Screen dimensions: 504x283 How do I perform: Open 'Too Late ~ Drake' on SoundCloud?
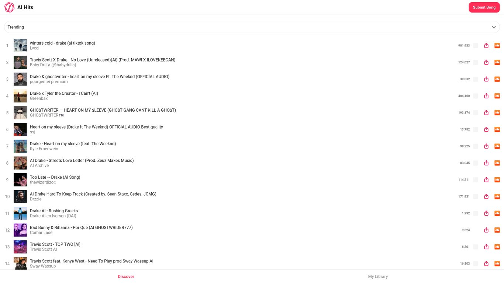[x=497, y=180]
